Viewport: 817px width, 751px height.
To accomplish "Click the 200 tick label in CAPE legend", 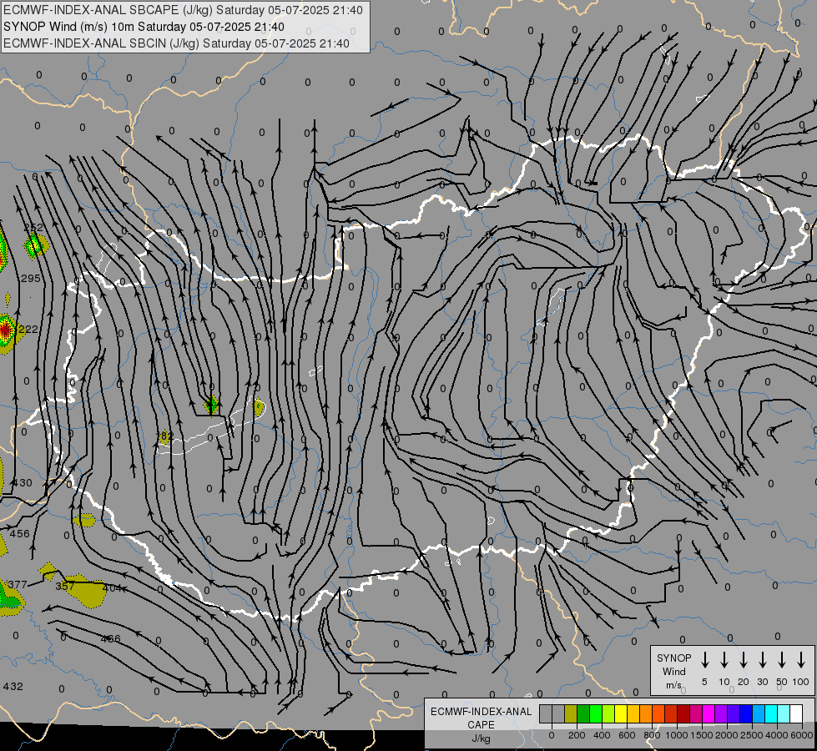I will 577,735.
